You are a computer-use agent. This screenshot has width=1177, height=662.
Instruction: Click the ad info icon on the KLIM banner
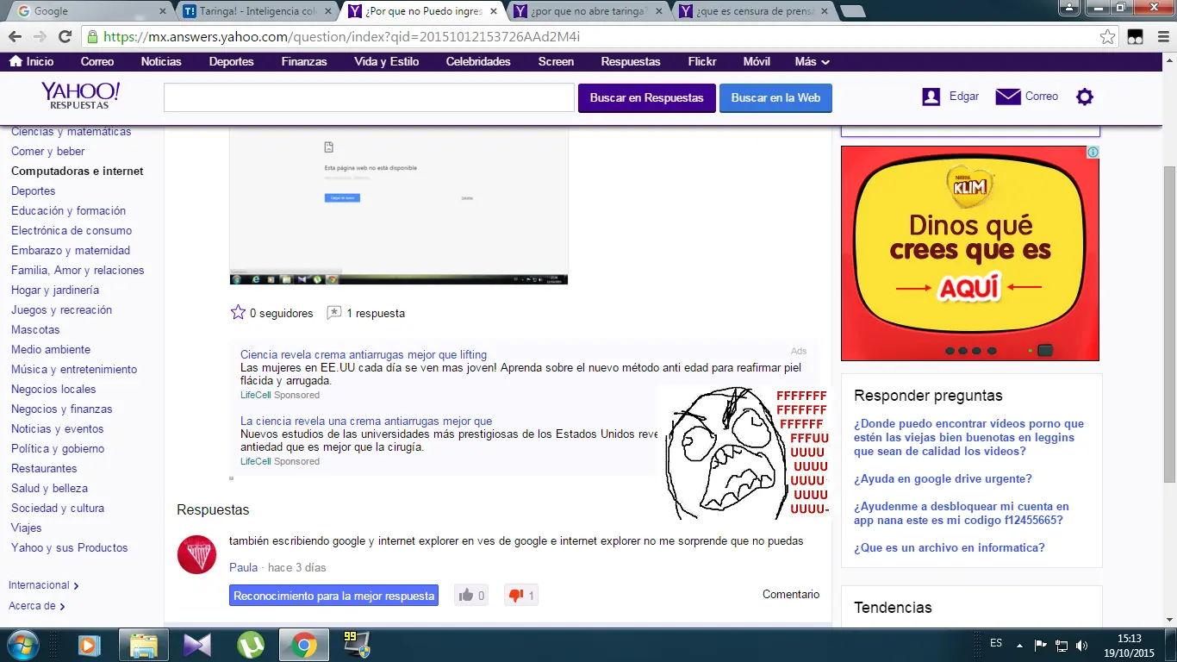click(x=1092, y=152)
